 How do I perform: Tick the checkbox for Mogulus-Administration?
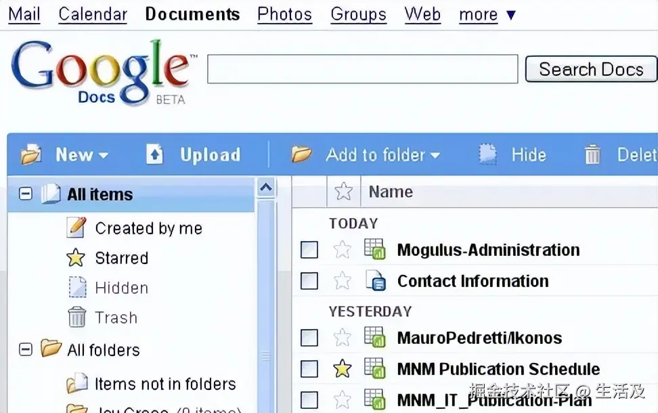(309, 250)
